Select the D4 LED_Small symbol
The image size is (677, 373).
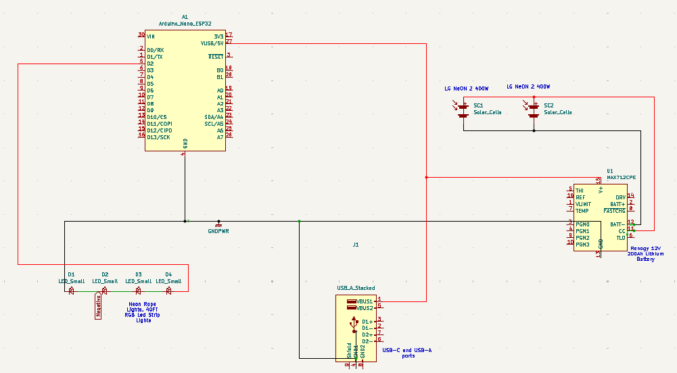pyautogui.click(x=169, y=291)
